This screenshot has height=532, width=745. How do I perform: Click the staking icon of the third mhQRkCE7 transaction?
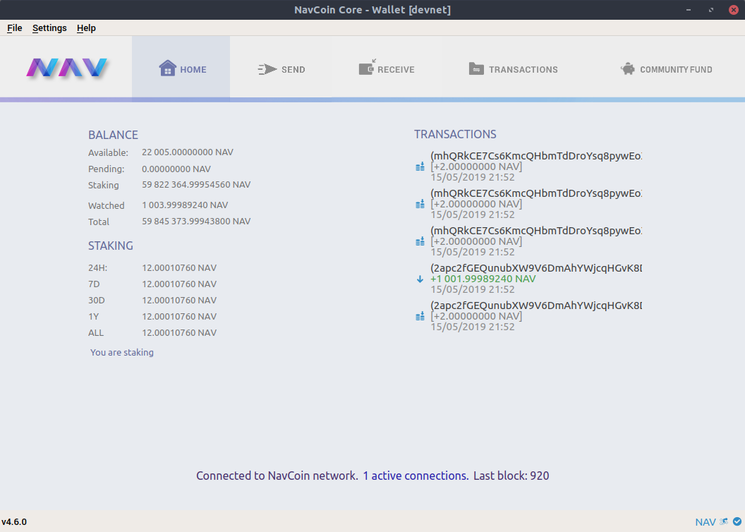[420, 242]
